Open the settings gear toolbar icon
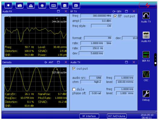Viewport: 159px width, 120px height. coord(42,5)
